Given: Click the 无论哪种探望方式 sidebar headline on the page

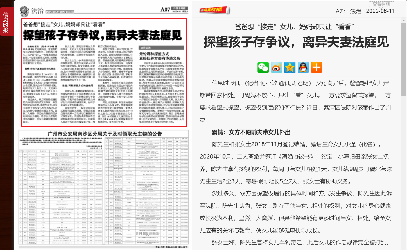Looking at the screenshot, I should (x=160, y=56).
